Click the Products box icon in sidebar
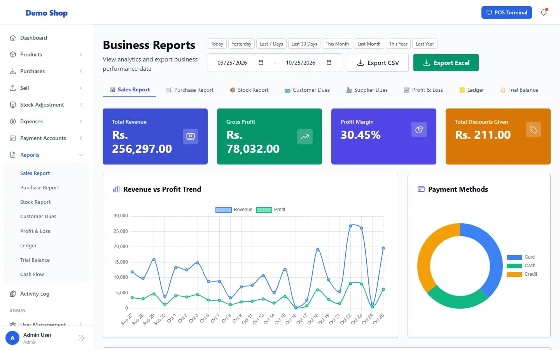Screen dimensions: 560x350 [13, 54]
